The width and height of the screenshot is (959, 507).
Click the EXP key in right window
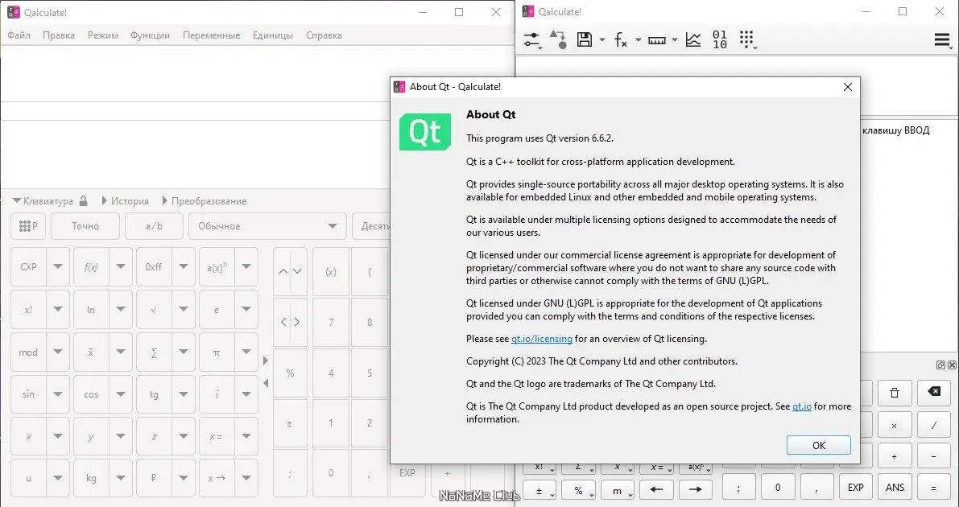(856, 488)
